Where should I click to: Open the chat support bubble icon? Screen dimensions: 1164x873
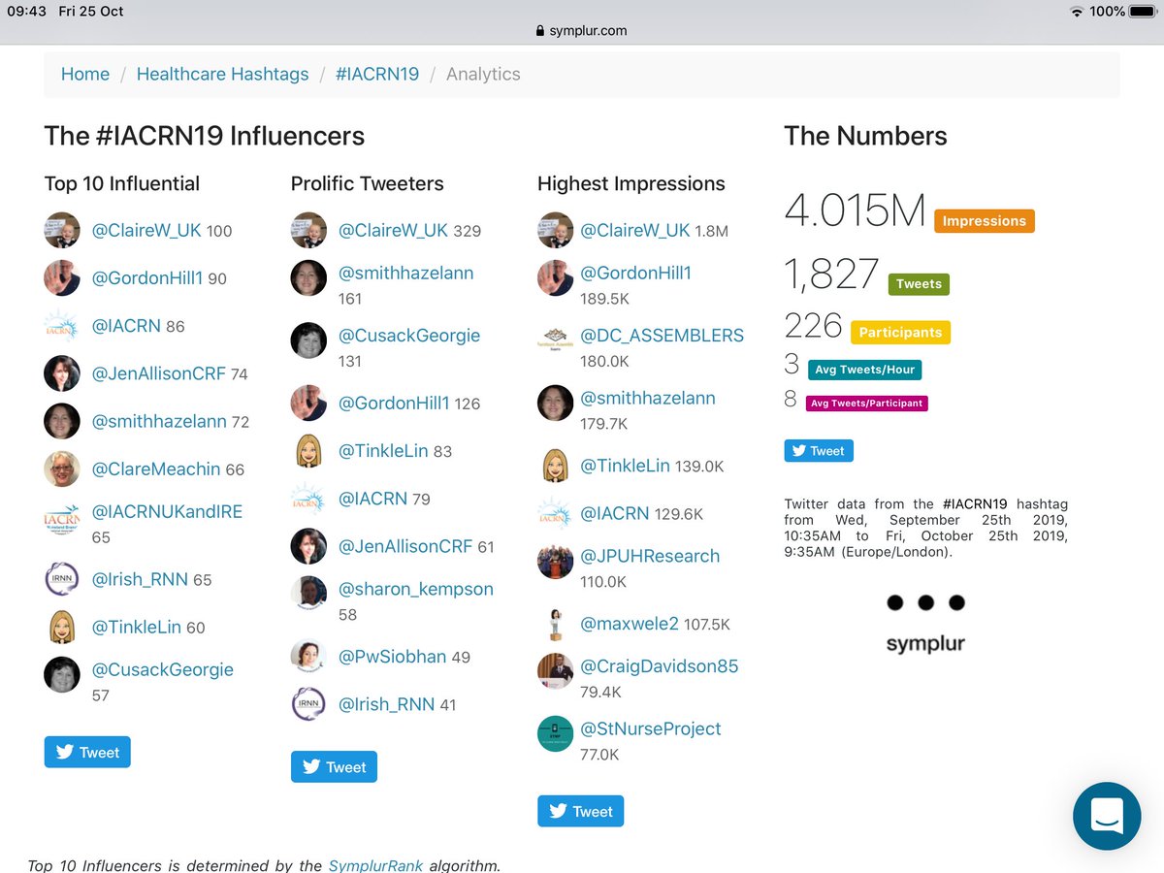coord(1107,816)
